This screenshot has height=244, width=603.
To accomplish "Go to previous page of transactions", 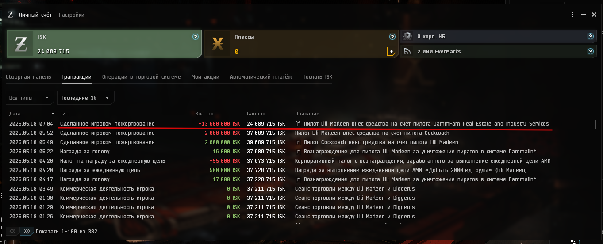I will [x=13, y=231].
